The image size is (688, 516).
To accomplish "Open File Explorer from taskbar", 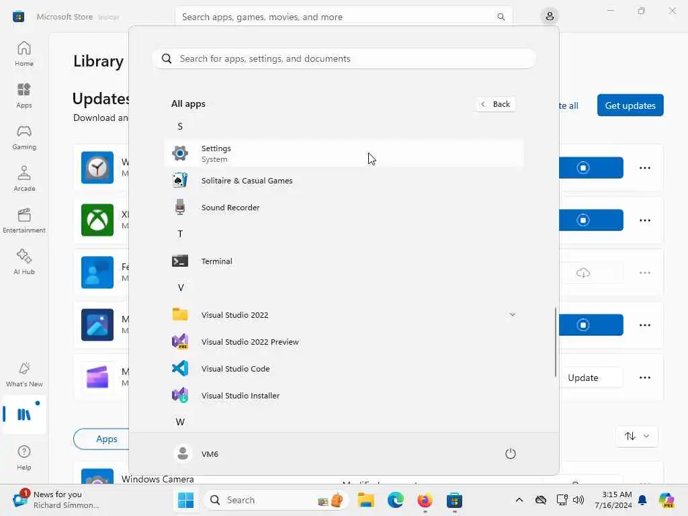I will [x=365, y=500].
